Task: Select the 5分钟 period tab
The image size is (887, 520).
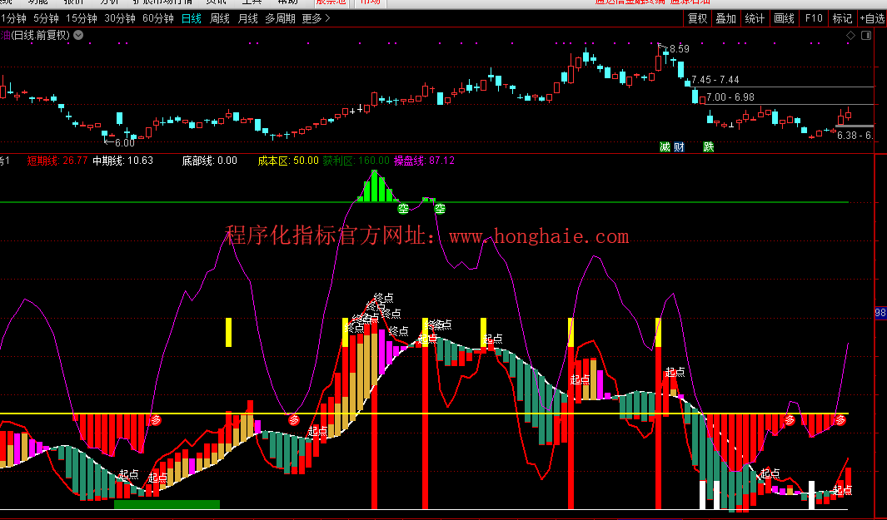Action: pyautogui.click(x=46, y=18)
